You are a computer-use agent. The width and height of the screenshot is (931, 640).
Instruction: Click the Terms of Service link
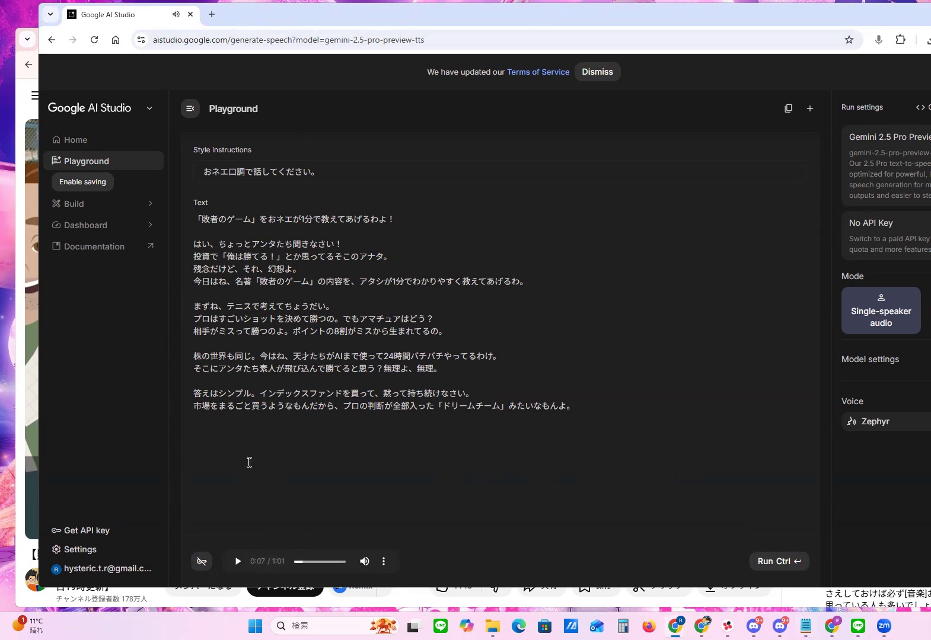coord(538,72)
